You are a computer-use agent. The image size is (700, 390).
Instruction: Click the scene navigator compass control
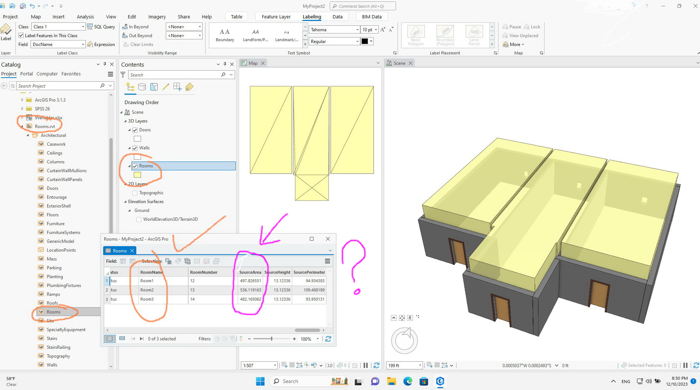coord(404,340)
